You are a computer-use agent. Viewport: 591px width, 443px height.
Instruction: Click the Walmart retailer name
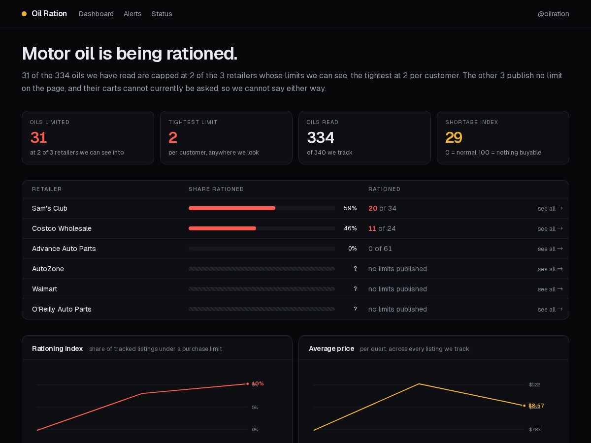45,289
